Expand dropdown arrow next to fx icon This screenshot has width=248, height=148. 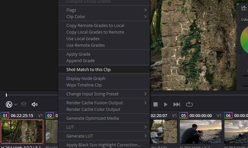click(x=15, y=105)
